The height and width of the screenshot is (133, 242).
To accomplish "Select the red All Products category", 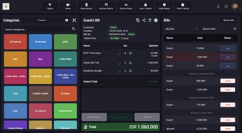I will pyautogui.click(x=15, y=42).
